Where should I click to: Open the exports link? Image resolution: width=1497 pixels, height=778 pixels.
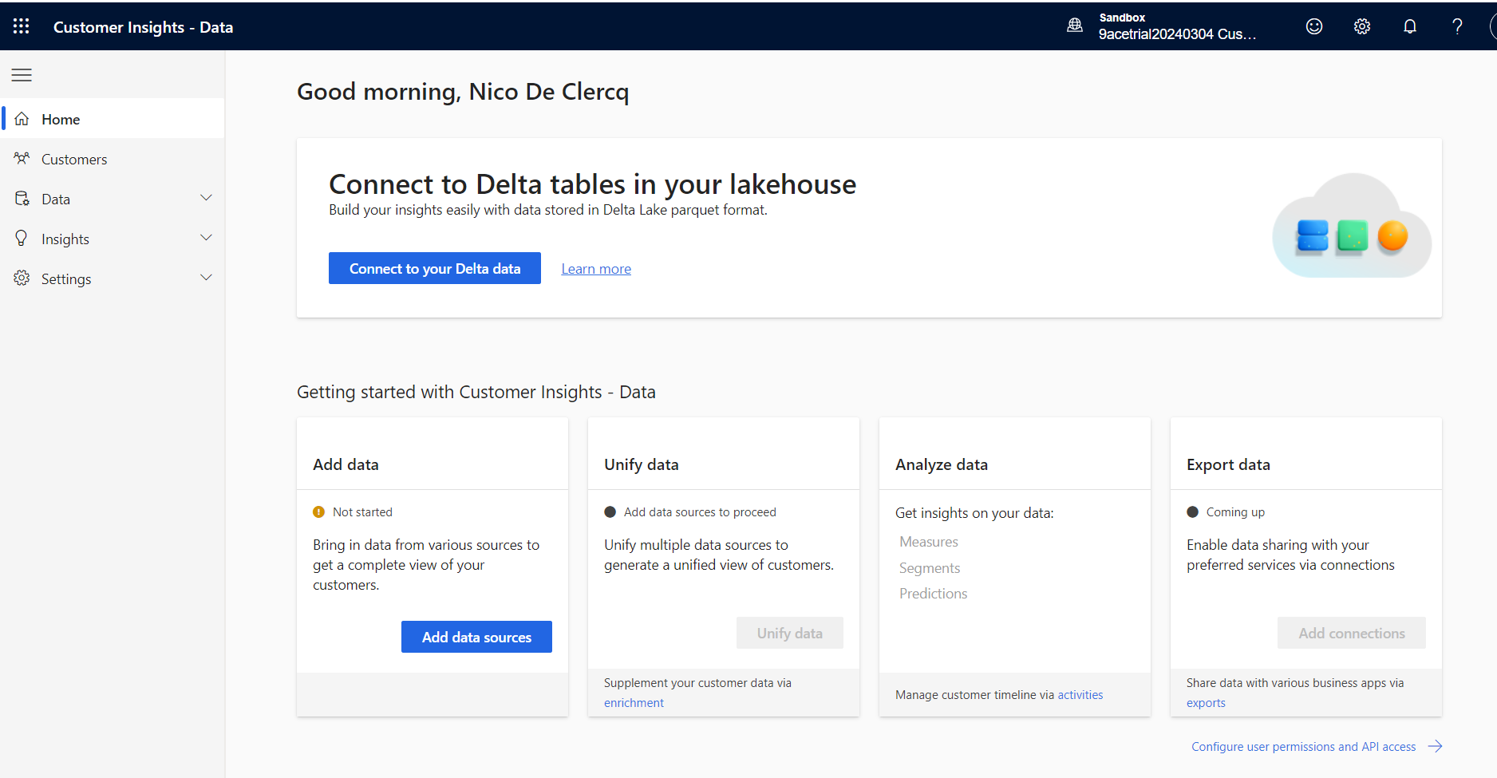coord(1206,703)
